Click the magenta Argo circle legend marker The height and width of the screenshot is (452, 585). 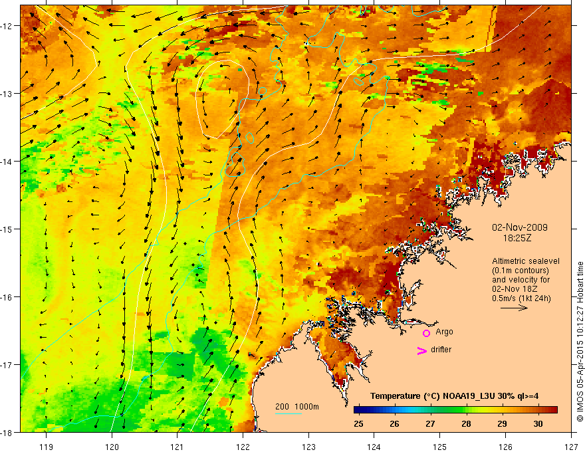pos(426,333)
